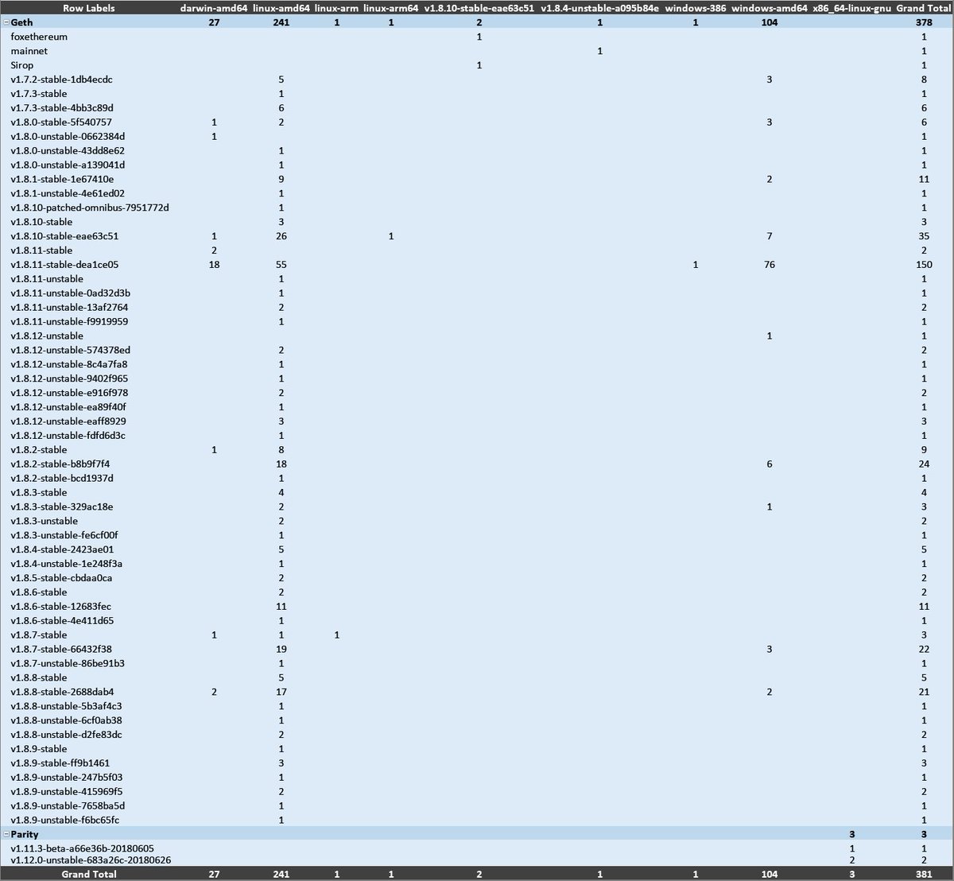Select windows-amd64 value in v1.8.12-unstable row
The height and width of the screenshot is (881, 954).
(770, 336)
